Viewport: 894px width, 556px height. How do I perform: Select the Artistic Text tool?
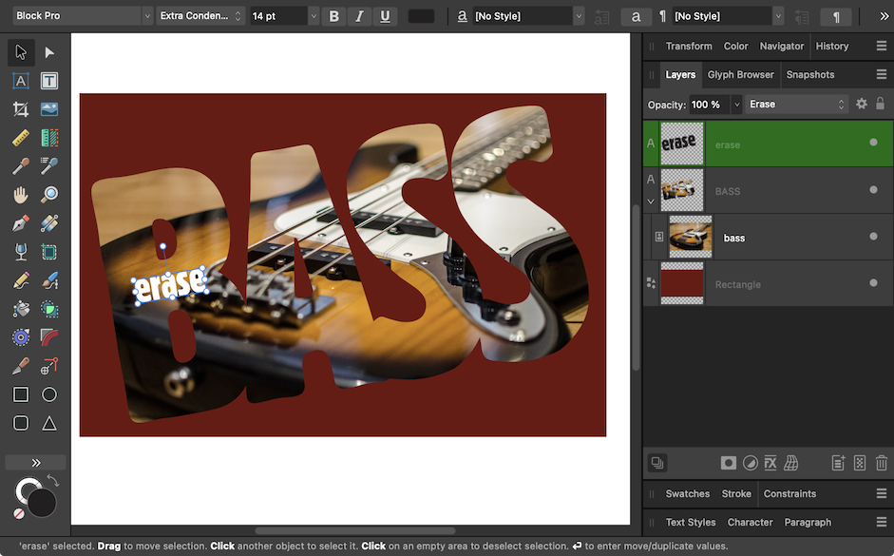coord(20,80)
